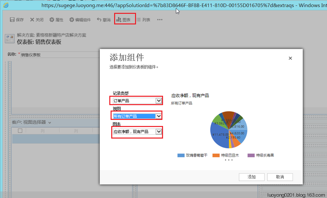Click the 图表 (Chart) toolbar button
Viewport: 327px width, 198px height.
tap(123, 20)
